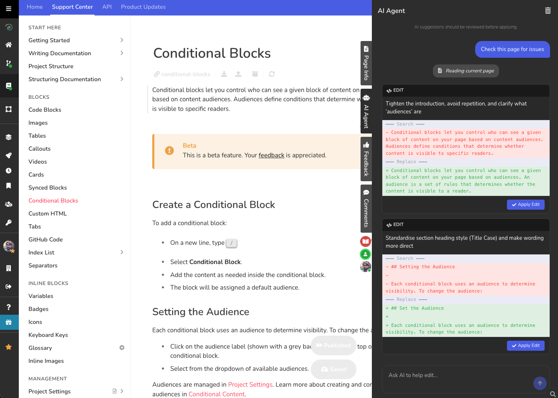Expand the Getting Started section
This screenshot has height=398, width=558.
coord(122,40)
